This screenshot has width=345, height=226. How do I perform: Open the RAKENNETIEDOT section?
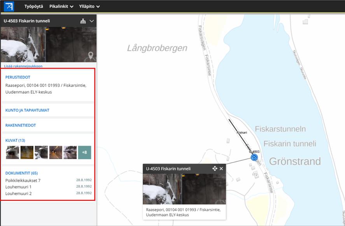click(21, 125)
